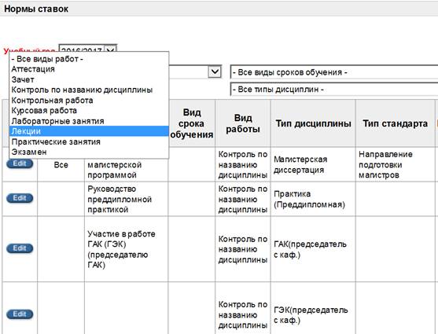This screenshot has height=334, width=438.
Task: Choose 'Контрольная работа' in the dropdown
Action: tap(89, 101)
